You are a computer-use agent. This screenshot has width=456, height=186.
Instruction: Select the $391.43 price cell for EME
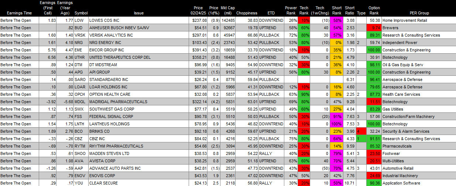[x=199, y=50]
